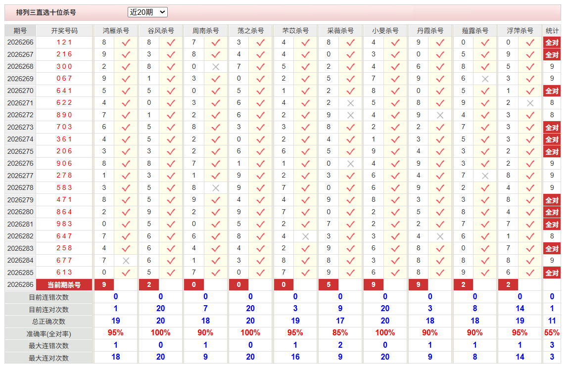Click the 目前连错次数 row label
Screen dimensions: 570x368
48,298
